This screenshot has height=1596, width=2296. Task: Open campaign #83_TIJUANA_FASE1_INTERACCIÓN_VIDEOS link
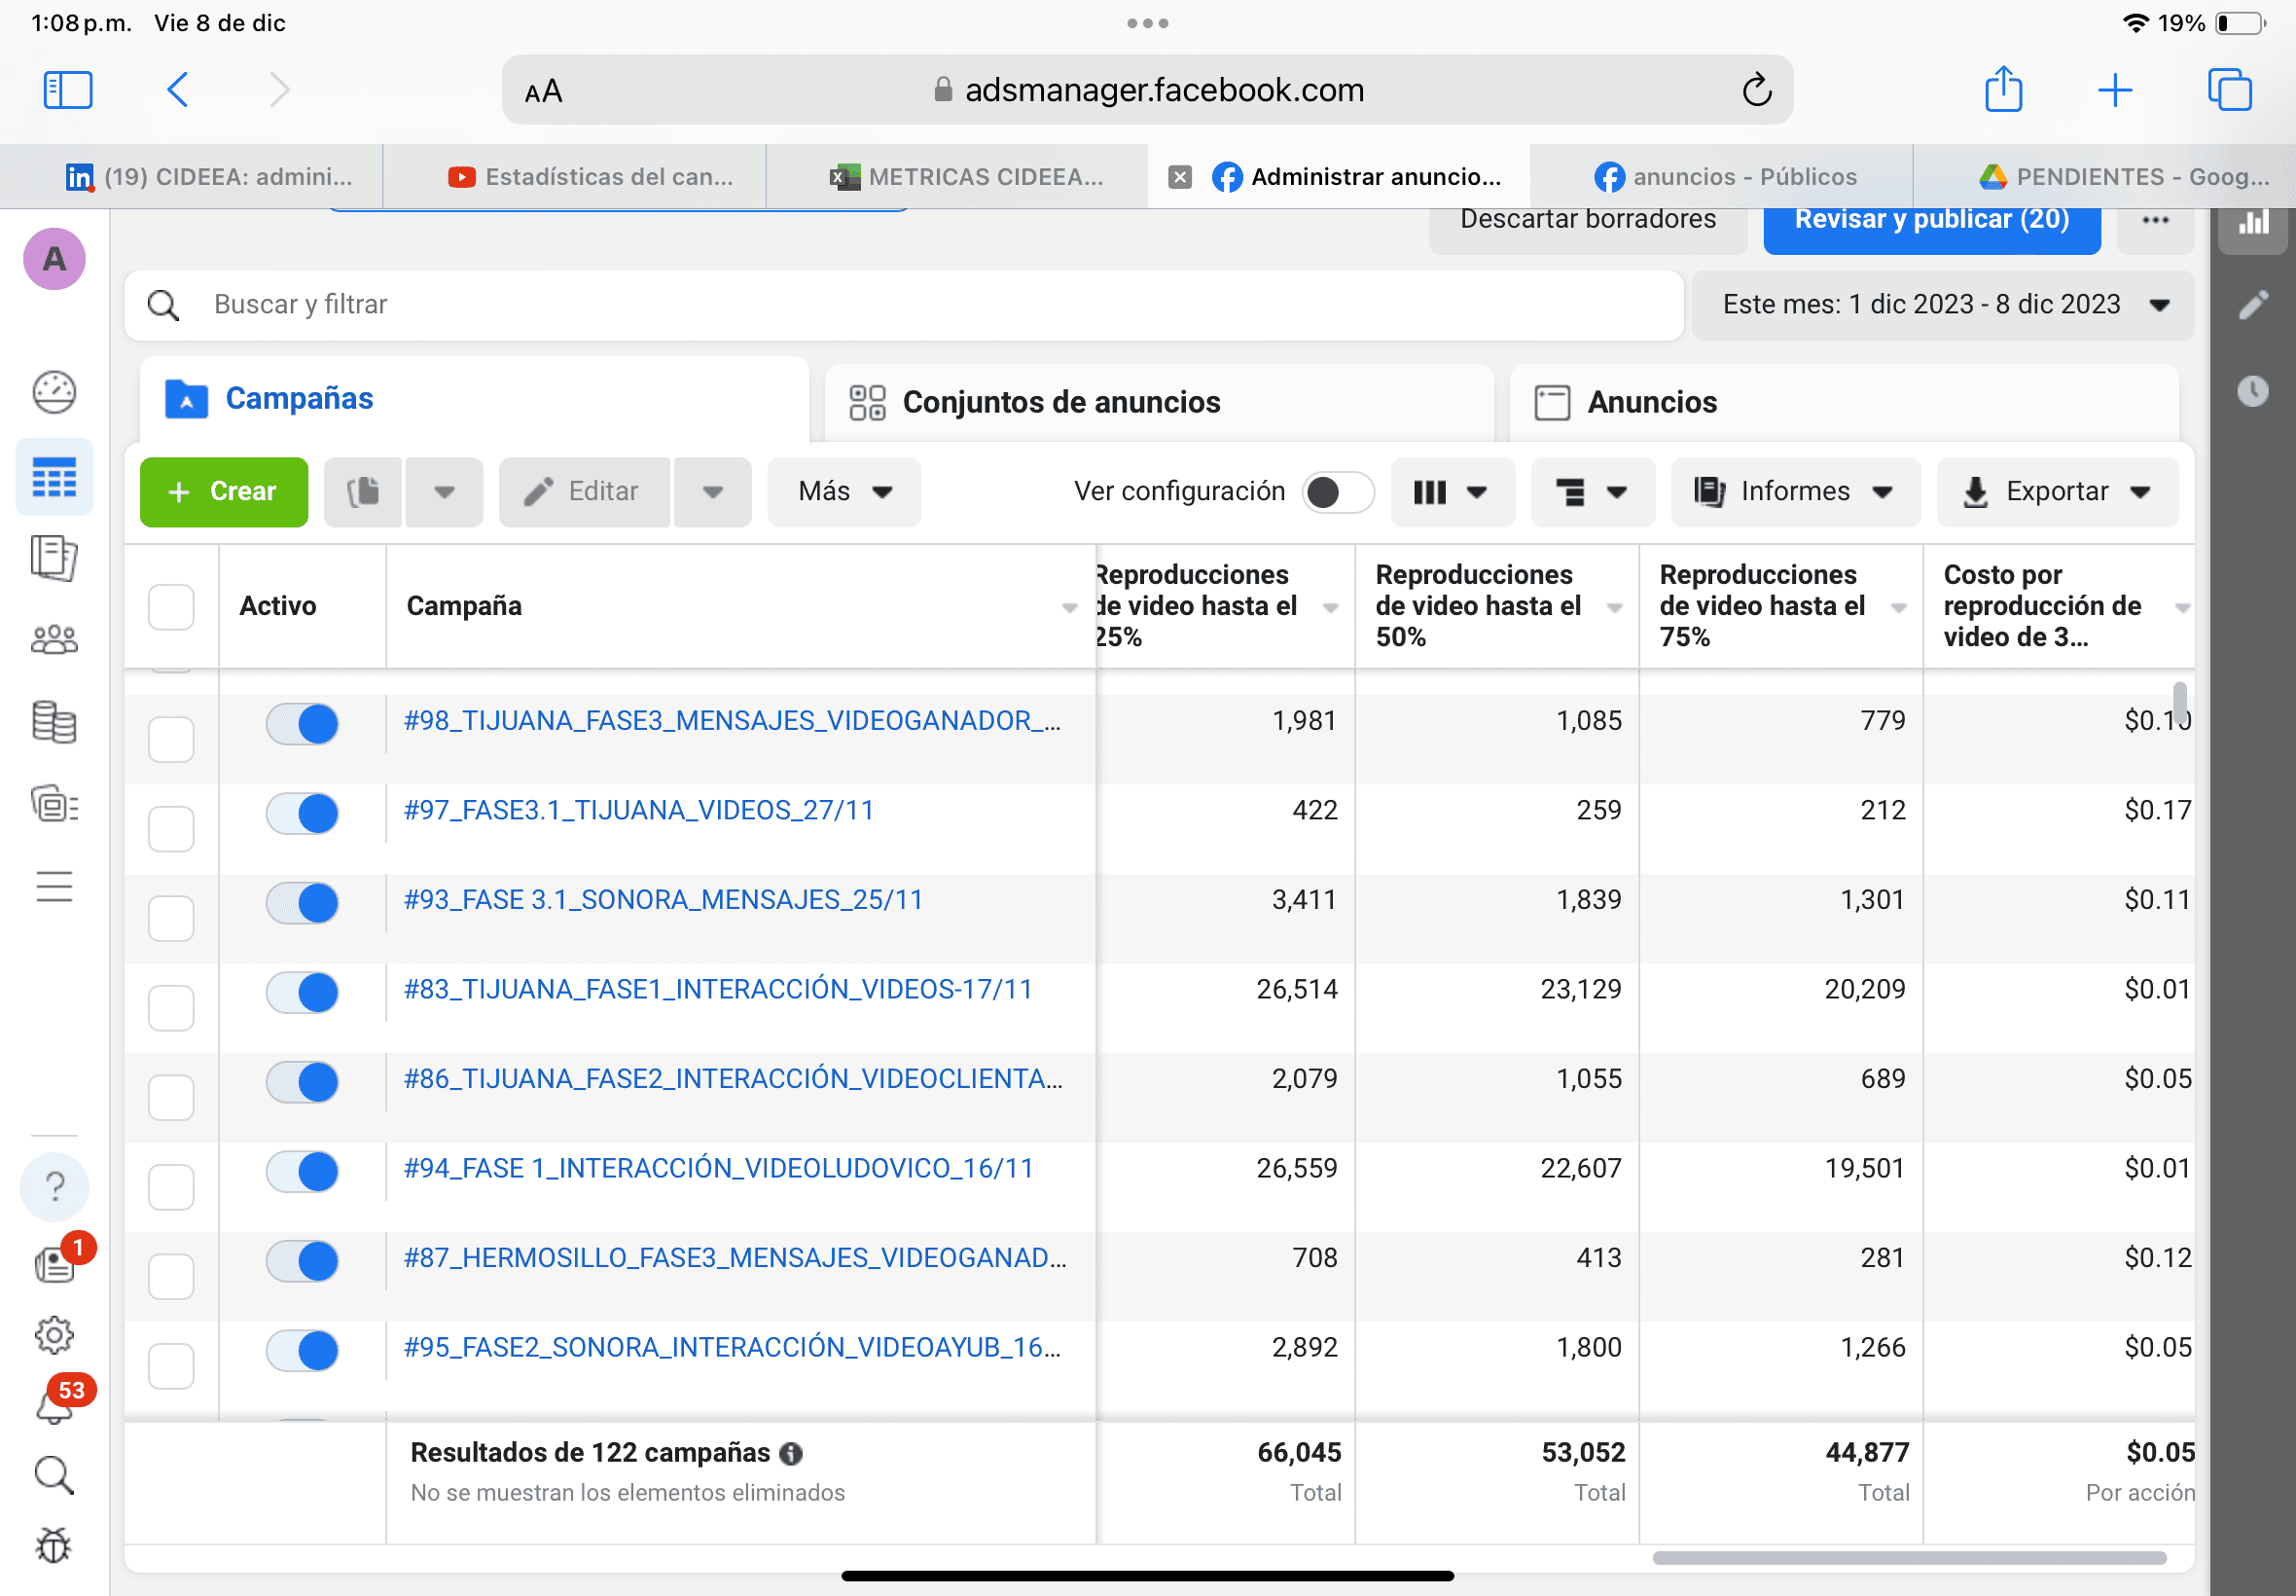coord(717,989)
